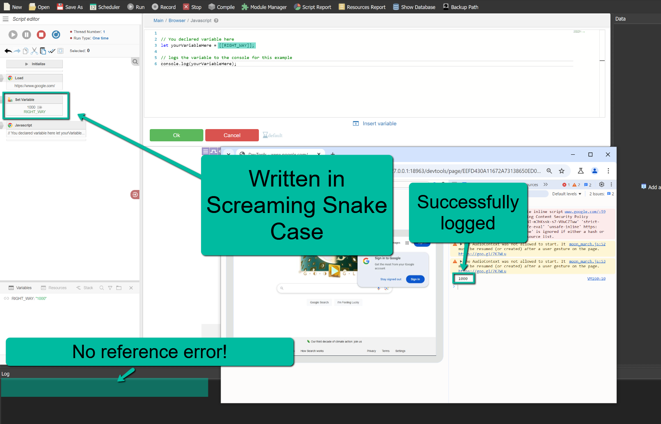Click the red stop script button
This screenshot has width=661, height=424.
pyautogui.click(x=41, y=35)
